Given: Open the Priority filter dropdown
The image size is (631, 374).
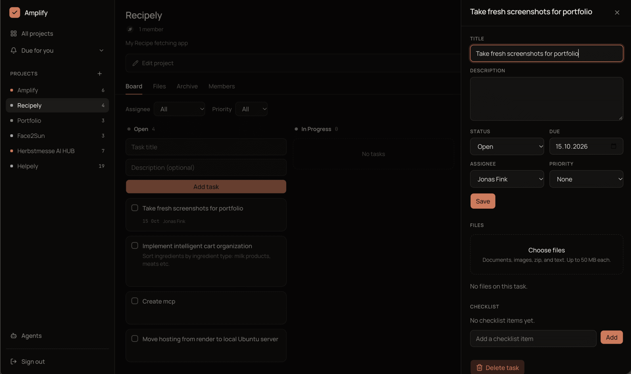Looking at the screenshot, I should coord(251,109).
